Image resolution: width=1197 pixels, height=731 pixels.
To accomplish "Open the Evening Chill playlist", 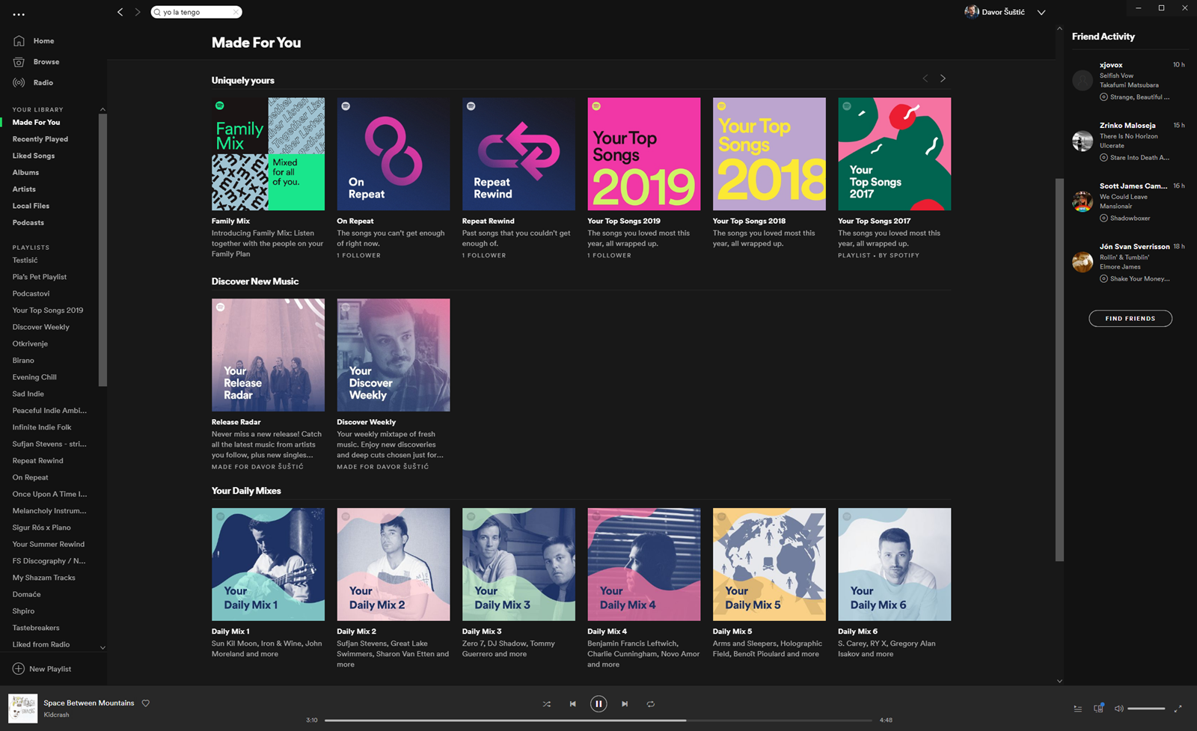I will click(x=34, y=377).
